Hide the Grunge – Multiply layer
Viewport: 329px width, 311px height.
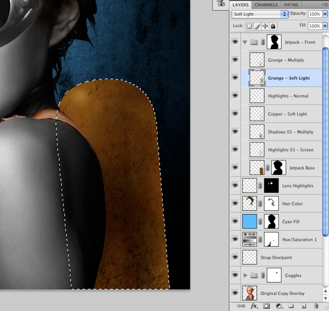pyautogui.click(x=235, y=60)
